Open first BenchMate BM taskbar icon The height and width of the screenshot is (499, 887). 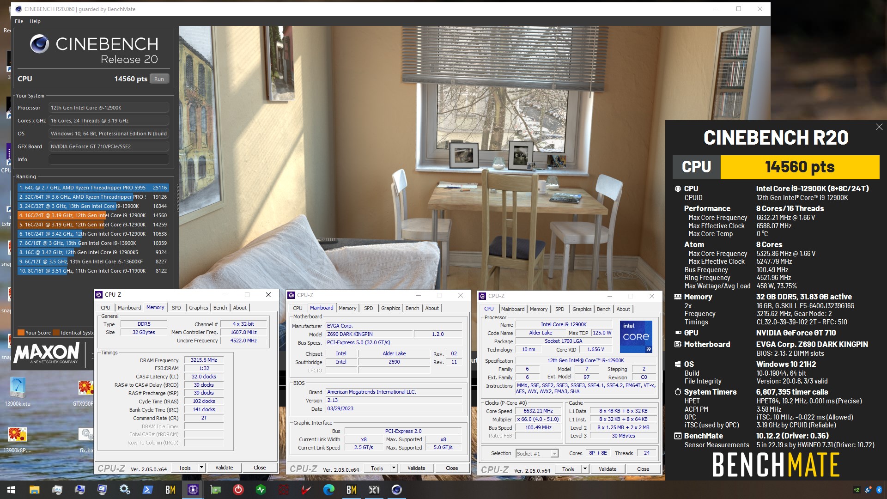click(170, 490)
